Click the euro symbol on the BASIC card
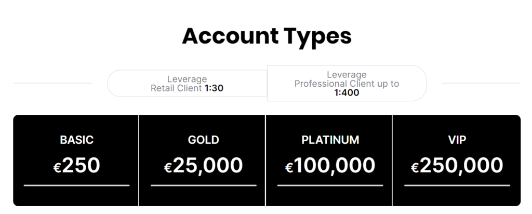The height and width of the screenshot is (214, 532). pyautogui.click(x=57, y=167)
